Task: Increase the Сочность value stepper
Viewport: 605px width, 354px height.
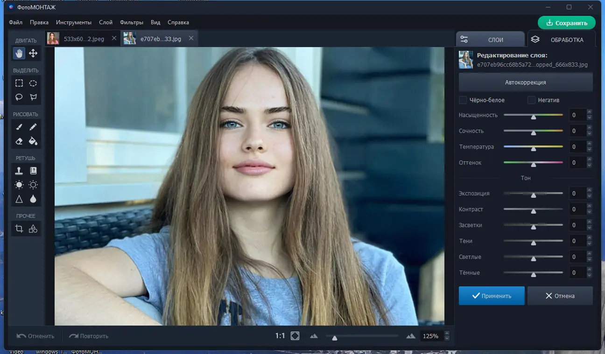Action: pyautogui.click(x=589, y=128)
